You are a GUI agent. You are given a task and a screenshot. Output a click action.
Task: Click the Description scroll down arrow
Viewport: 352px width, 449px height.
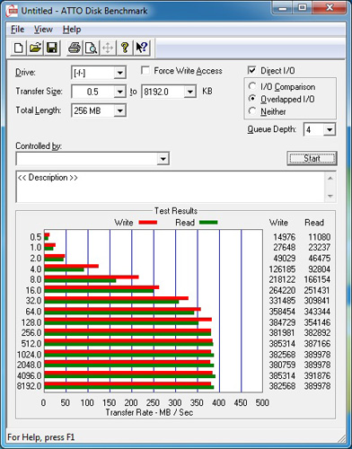click(330, 196)
